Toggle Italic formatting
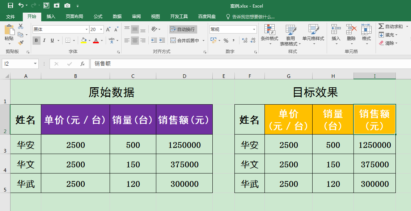 pyautogui.click(x=44, y=40)
